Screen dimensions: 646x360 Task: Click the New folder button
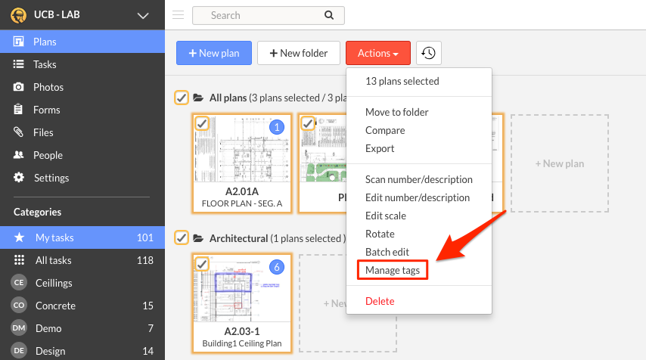(298, 53)
